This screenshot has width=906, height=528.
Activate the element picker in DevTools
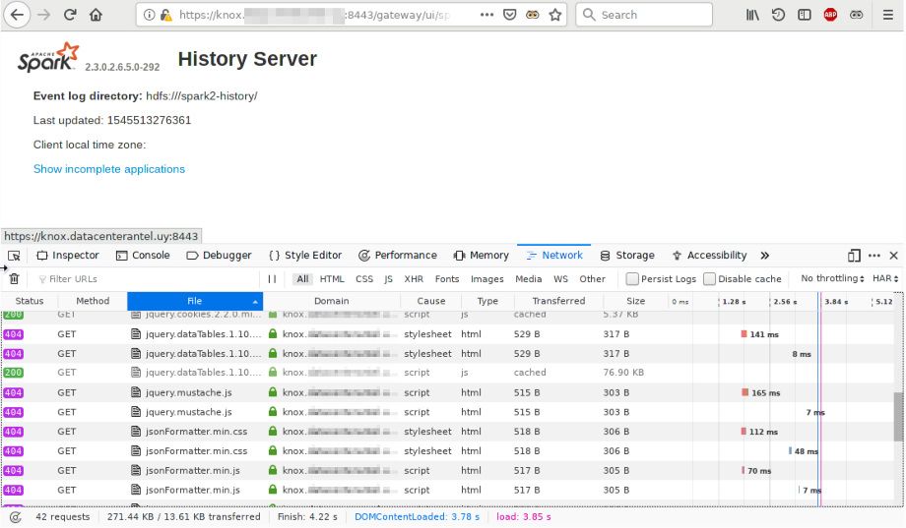pyautogui.click(x=14, y=256)
